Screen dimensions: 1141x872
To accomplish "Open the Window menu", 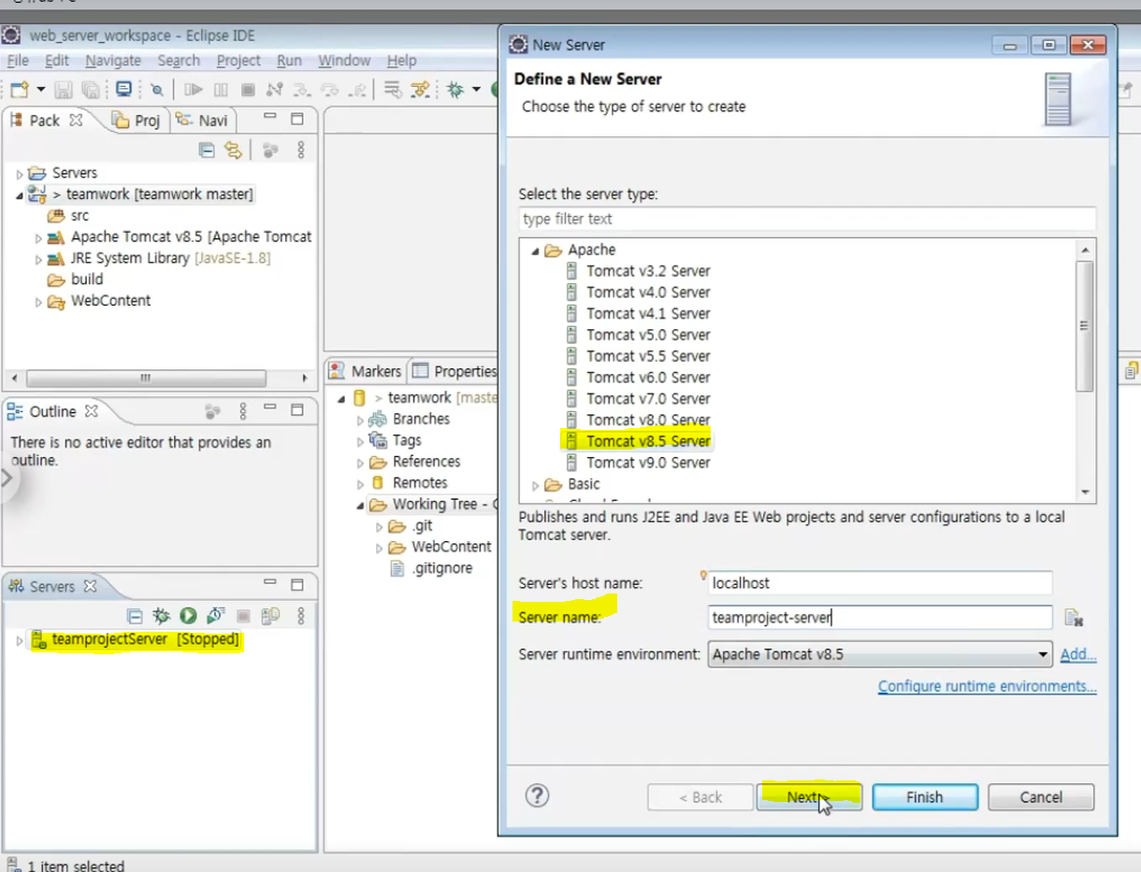I will tap(344, 61).
